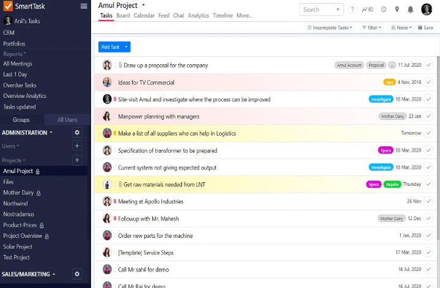Open CRM in sidebar
This screenshot has height=288, width=440.
coord(9,32)
